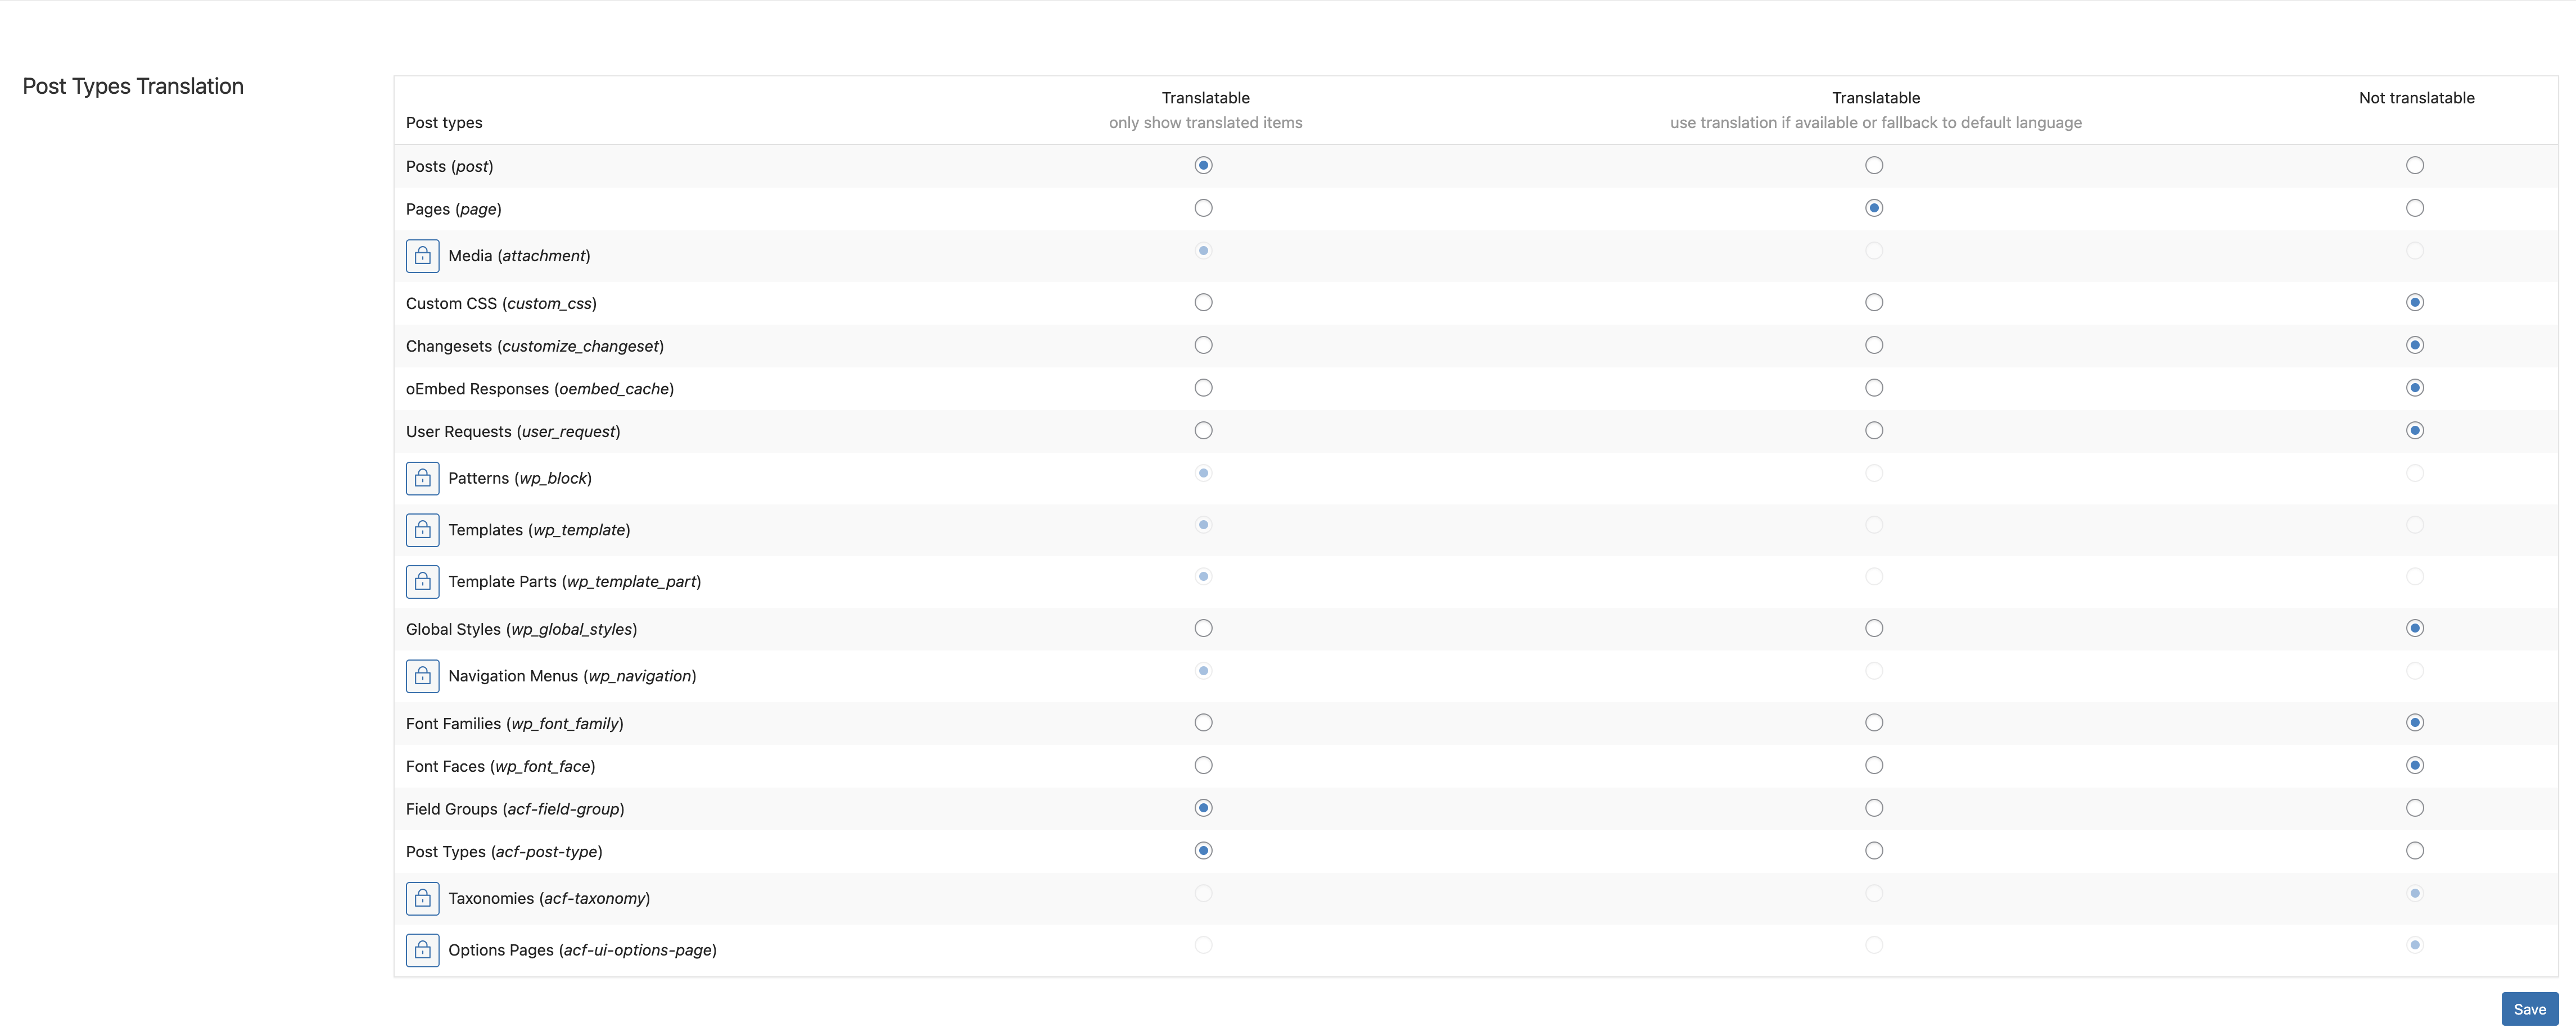Screen dimensions: 2576x1028
Task: Click the lock icon beside Templates (wp_template)
Action: pyautogui.click(x=422, y=530)
